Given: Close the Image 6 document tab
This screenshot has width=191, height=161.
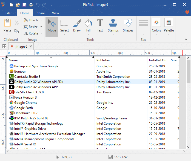Looking at the screenshot, I should click(x=31, y=47).
